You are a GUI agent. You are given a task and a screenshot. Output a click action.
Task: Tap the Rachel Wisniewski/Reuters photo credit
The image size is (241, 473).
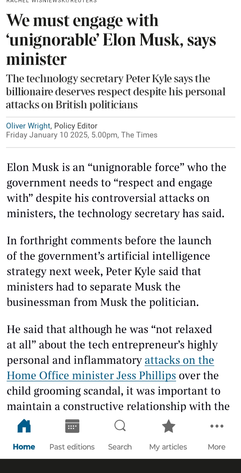pyautogui.click(x=52, y=1)
